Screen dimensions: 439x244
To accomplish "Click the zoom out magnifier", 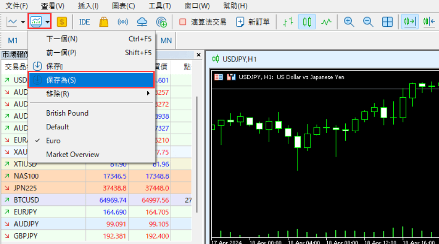I will click(x=368, y=22).
